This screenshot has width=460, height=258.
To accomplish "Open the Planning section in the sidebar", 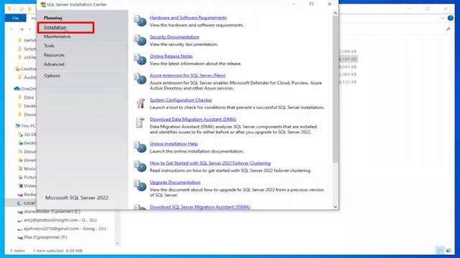I will 52,18.
